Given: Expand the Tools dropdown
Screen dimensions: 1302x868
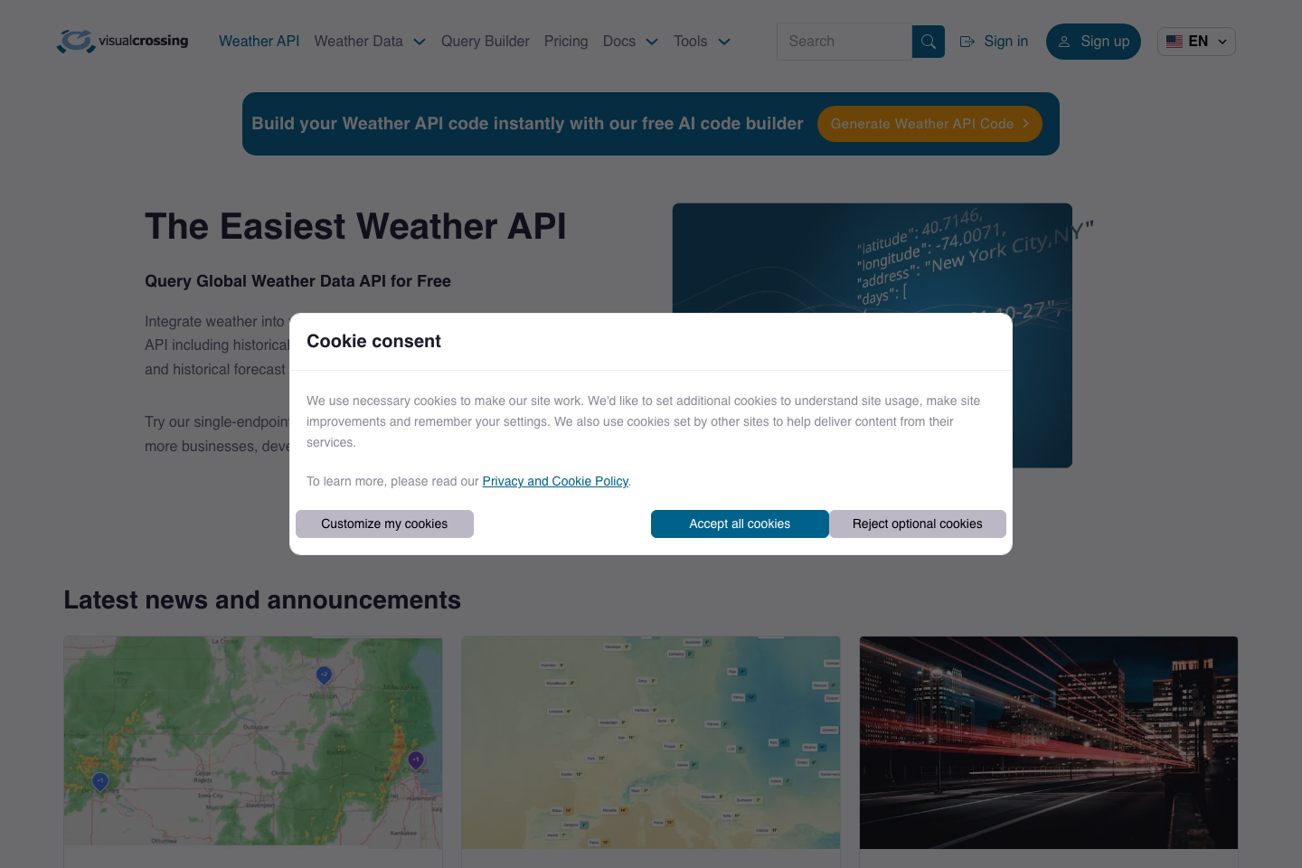Looking at the screenshot, I should [x=702, y=41].
